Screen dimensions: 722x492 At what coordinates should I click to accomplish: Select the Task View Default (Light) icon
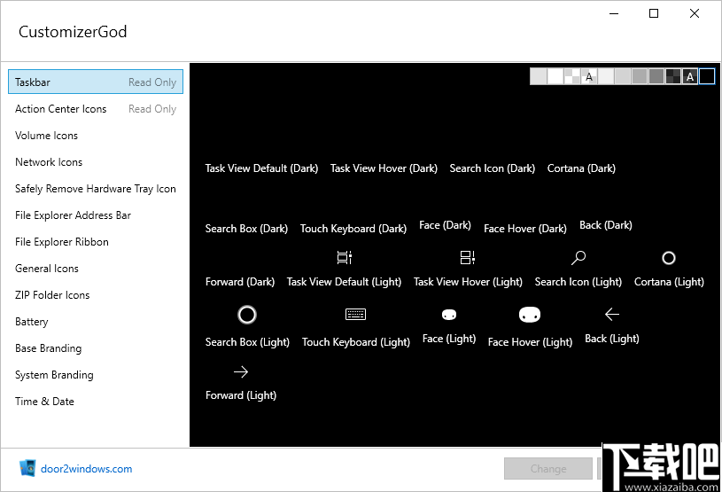point(344,257)
